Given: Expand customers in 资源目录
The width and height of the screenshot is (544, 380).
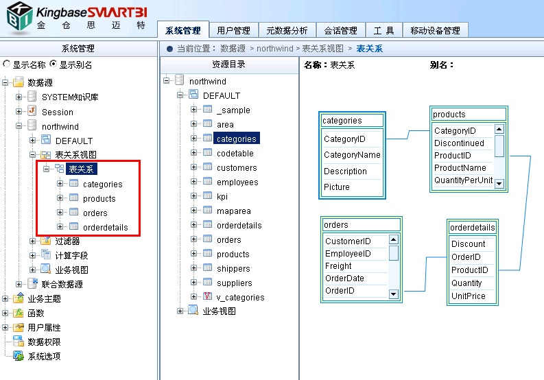Looking at the screenshot, I should pyautogui.click(x=193, y=167).
